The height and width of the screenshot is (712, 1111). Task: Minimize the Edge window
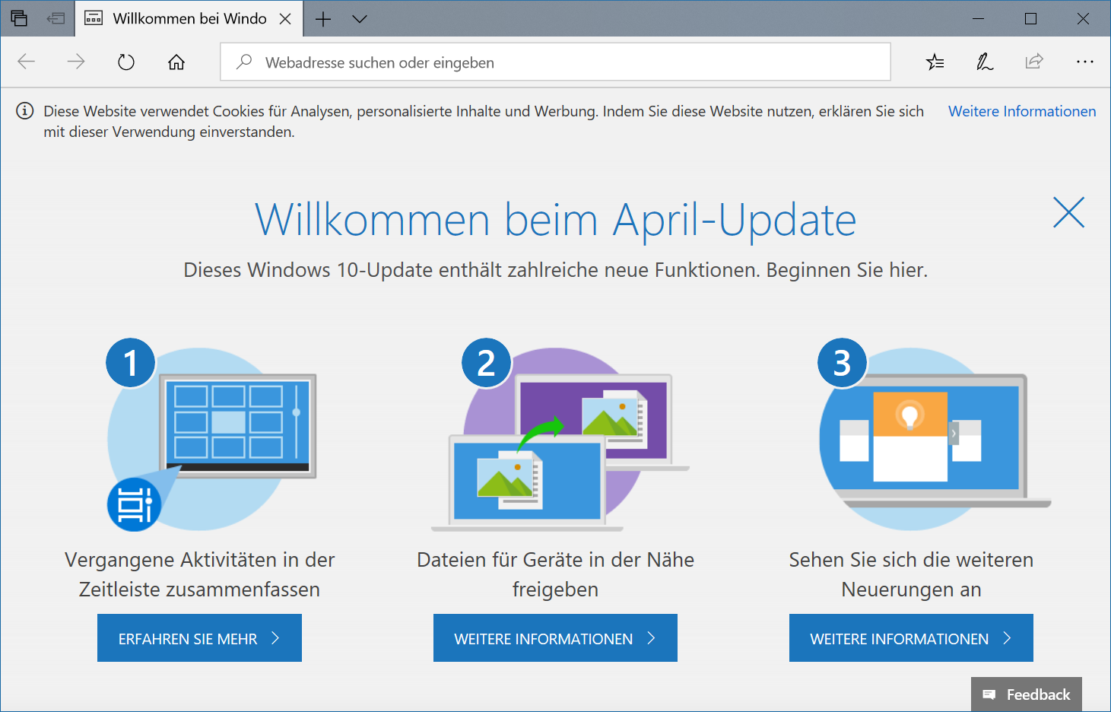pos(979,18)
